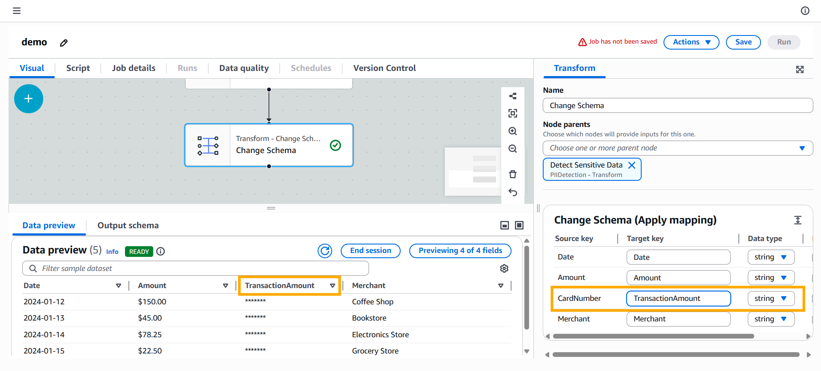The height and width of the screenshot is (371, 821).
Task: Refresh the data preview
Action: coord(325,251)
